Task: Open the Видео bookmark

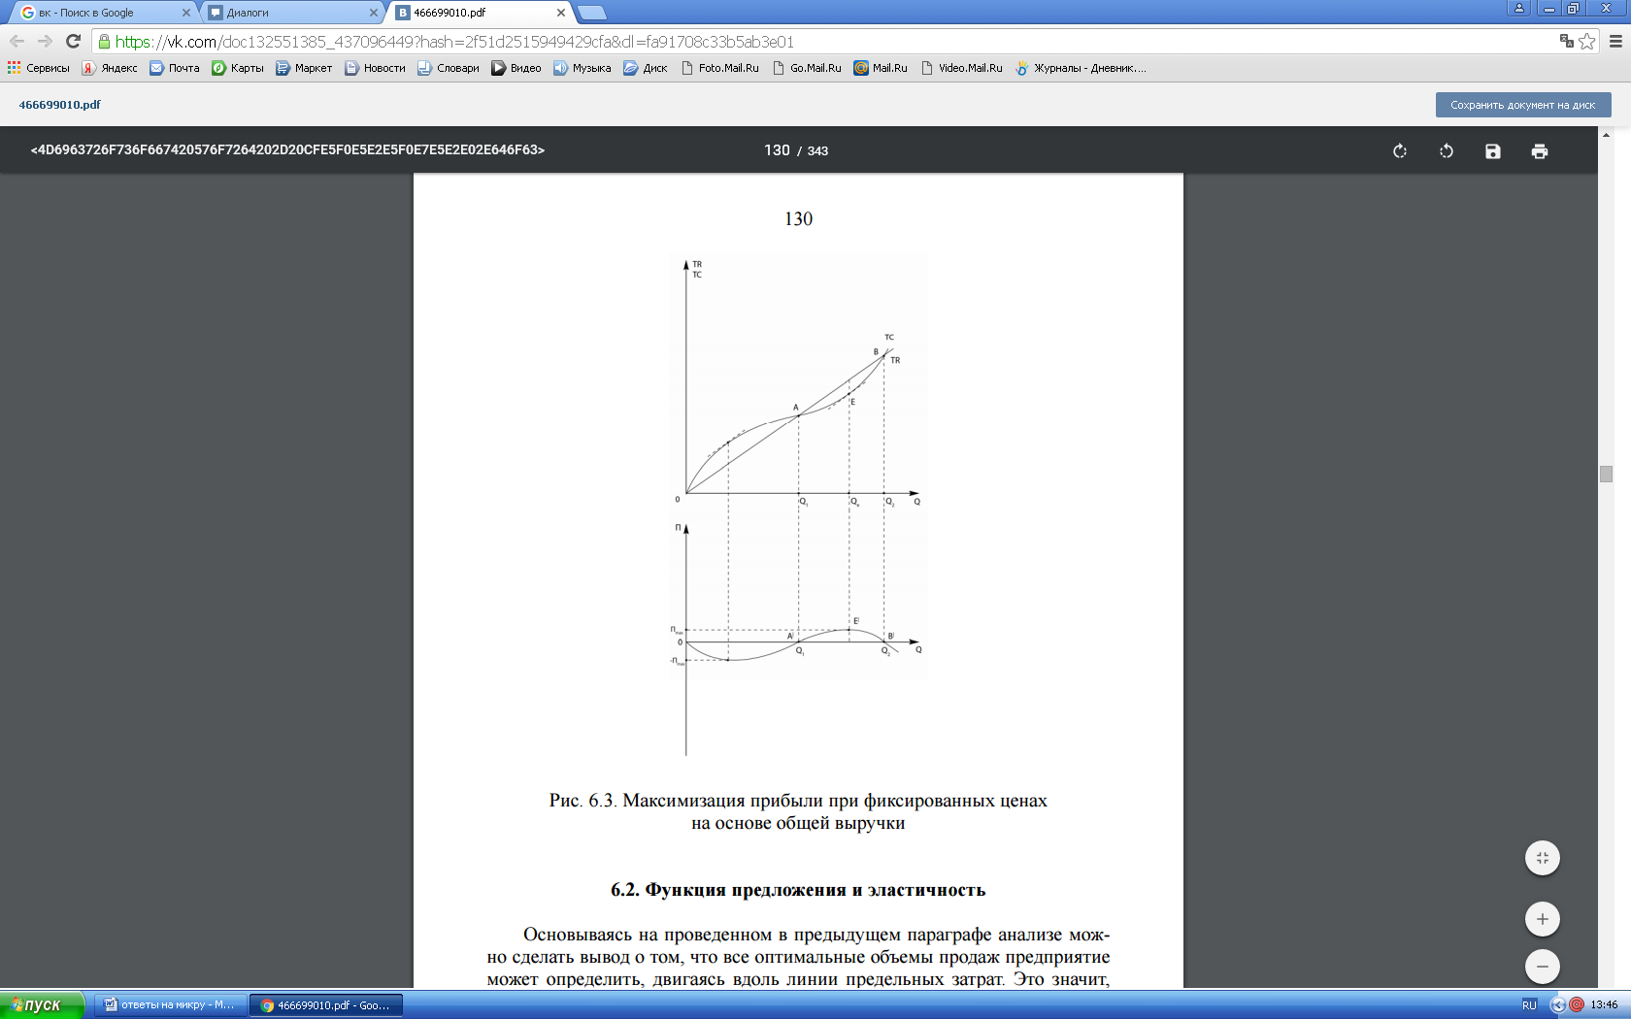Action: pos(516,68)
